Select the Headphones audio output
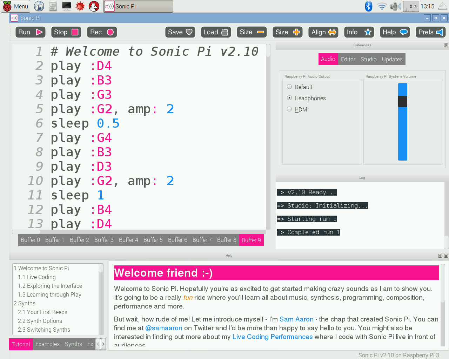 [x=306, y=98]
